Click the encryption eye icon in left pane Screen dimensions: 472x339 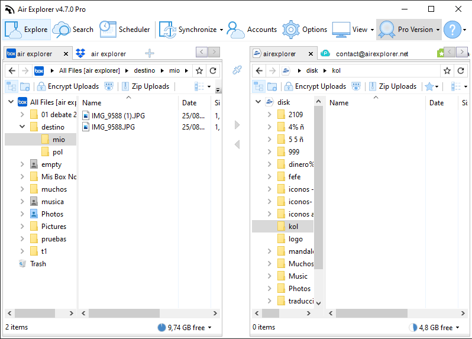pos(109,87)
